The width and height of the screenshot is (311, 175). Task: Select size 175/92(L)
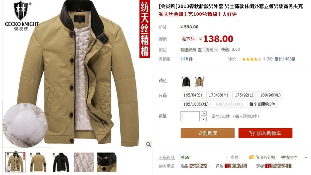[244, 95]
